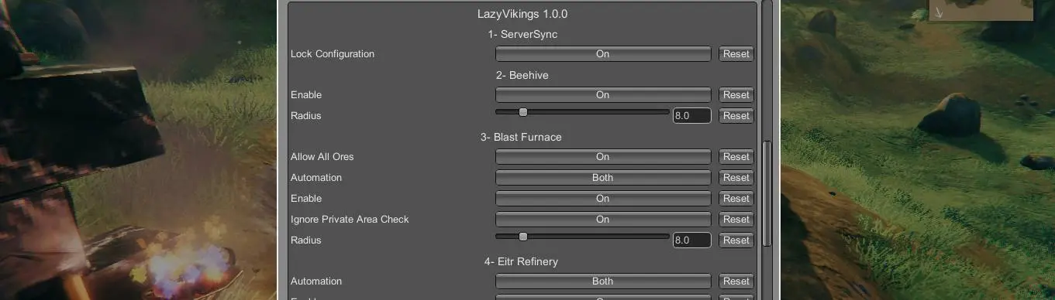Viewport: 1055px width, 300px height.
Task: Toggle Ignore Private Area Check button
Action: 602,220
